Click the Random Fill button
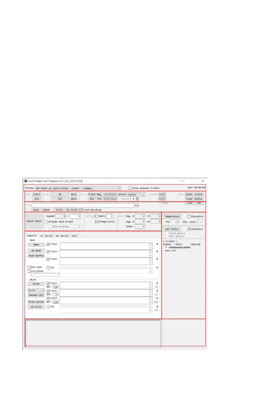The image size is (273, 408). 36,295
